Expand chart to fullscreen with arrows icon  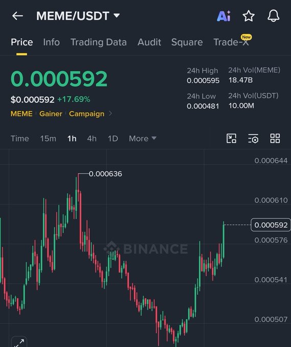[19, 342]
